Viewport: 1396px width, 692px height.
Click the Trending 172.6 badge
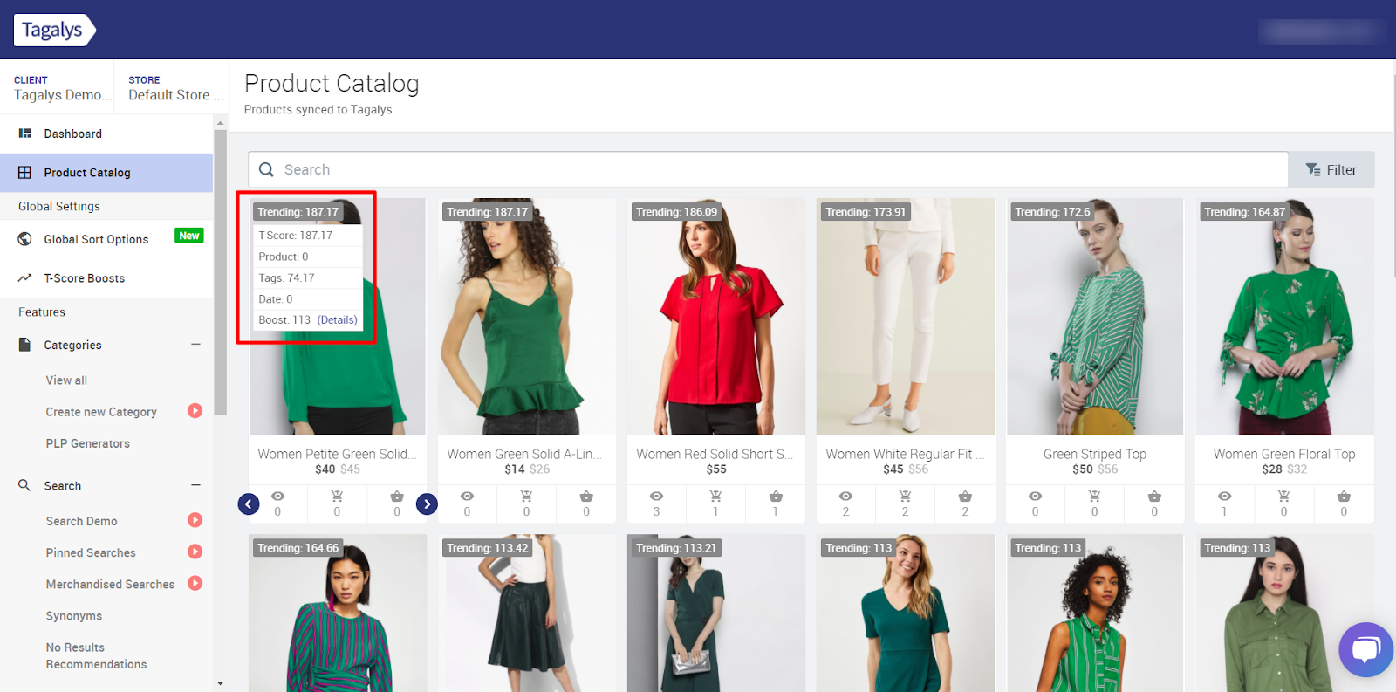point(1052,212)
